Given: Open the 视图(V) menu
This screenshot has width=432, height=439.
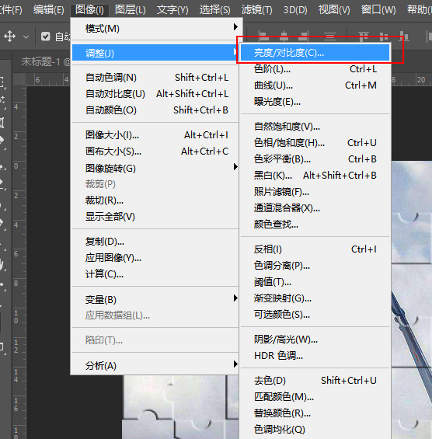Looking at the screenshot, I should pos(334,10).
